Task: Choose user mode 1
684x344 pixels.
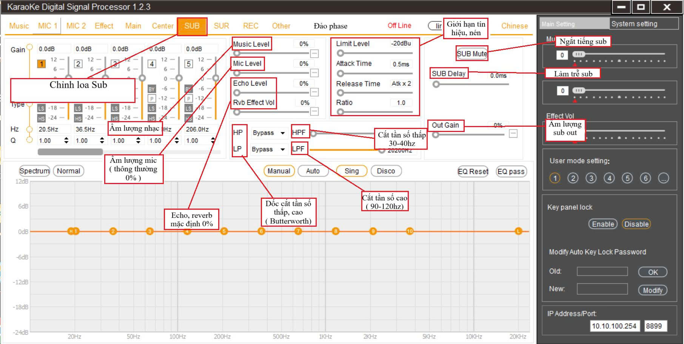Action: 555,178
